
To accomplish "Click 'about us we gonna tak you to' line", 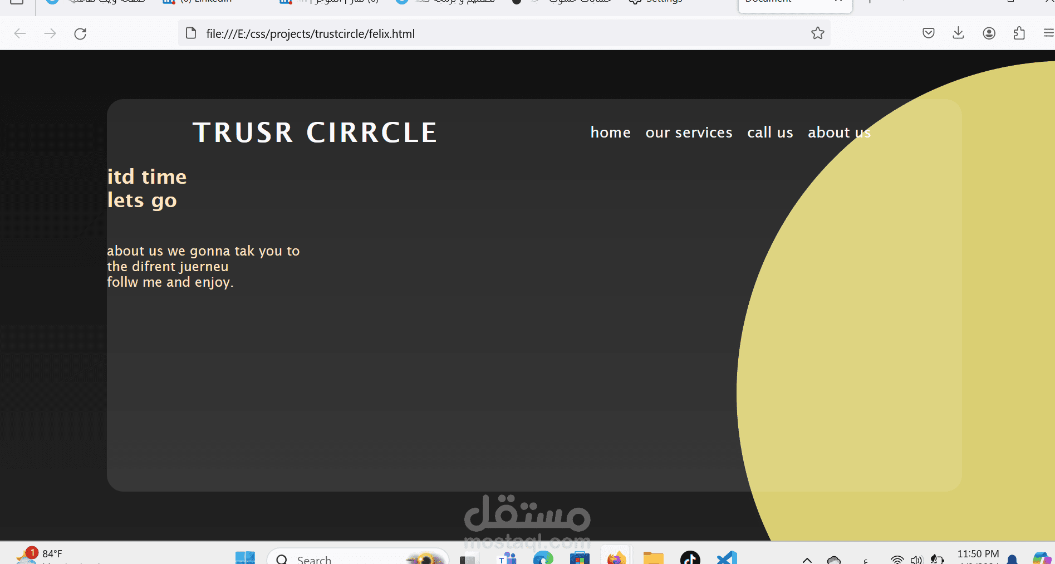I will click(x=203, y=251).
